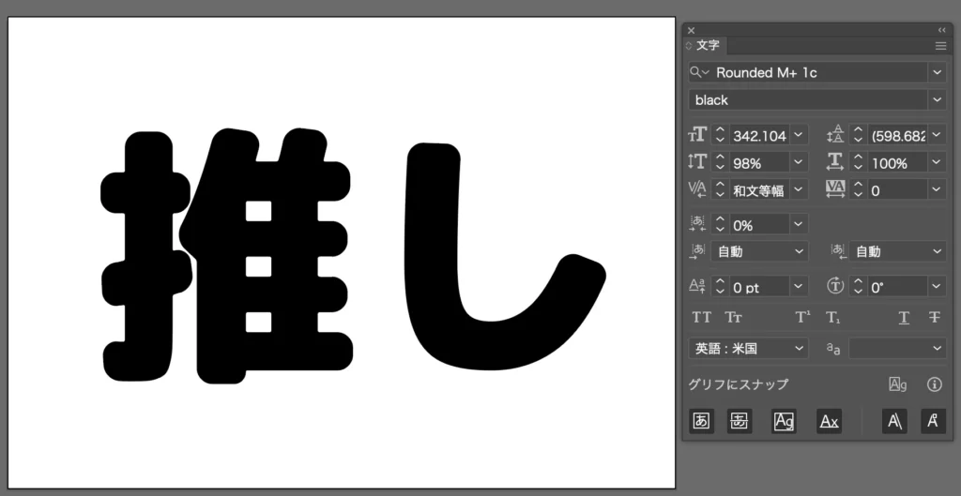Click the 342.104 font size value field

[759, 135]
